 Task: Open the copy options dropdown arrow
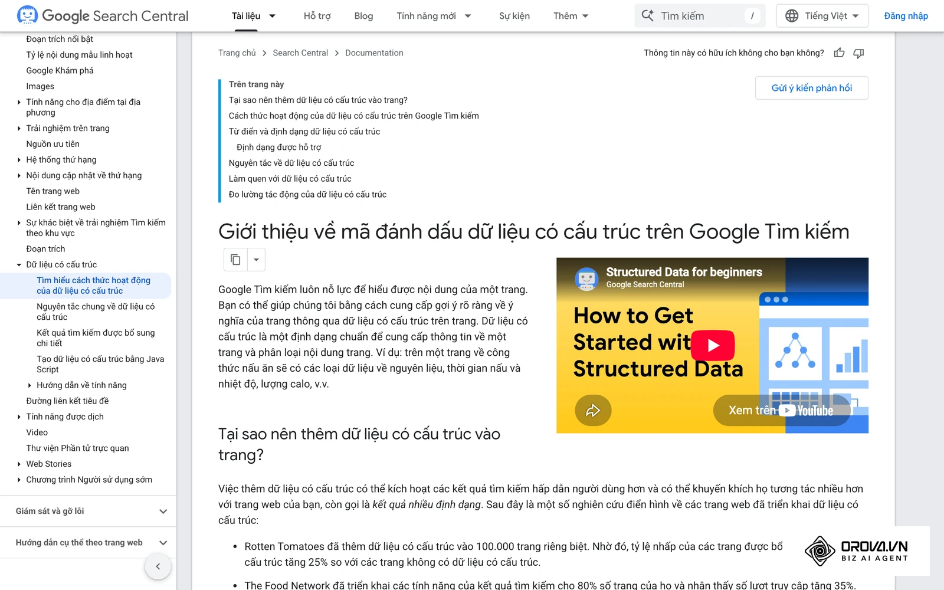click(x=256, y=260)
